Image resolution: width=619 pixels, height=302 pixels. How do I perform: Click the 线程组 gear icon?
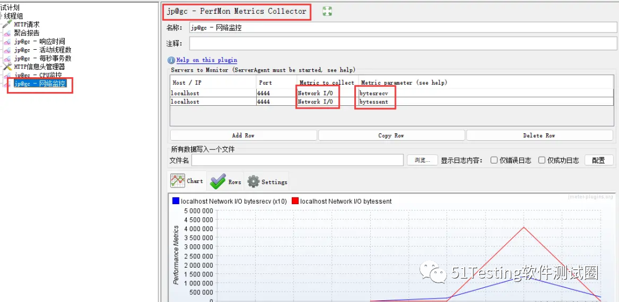[x=1, y=16]
